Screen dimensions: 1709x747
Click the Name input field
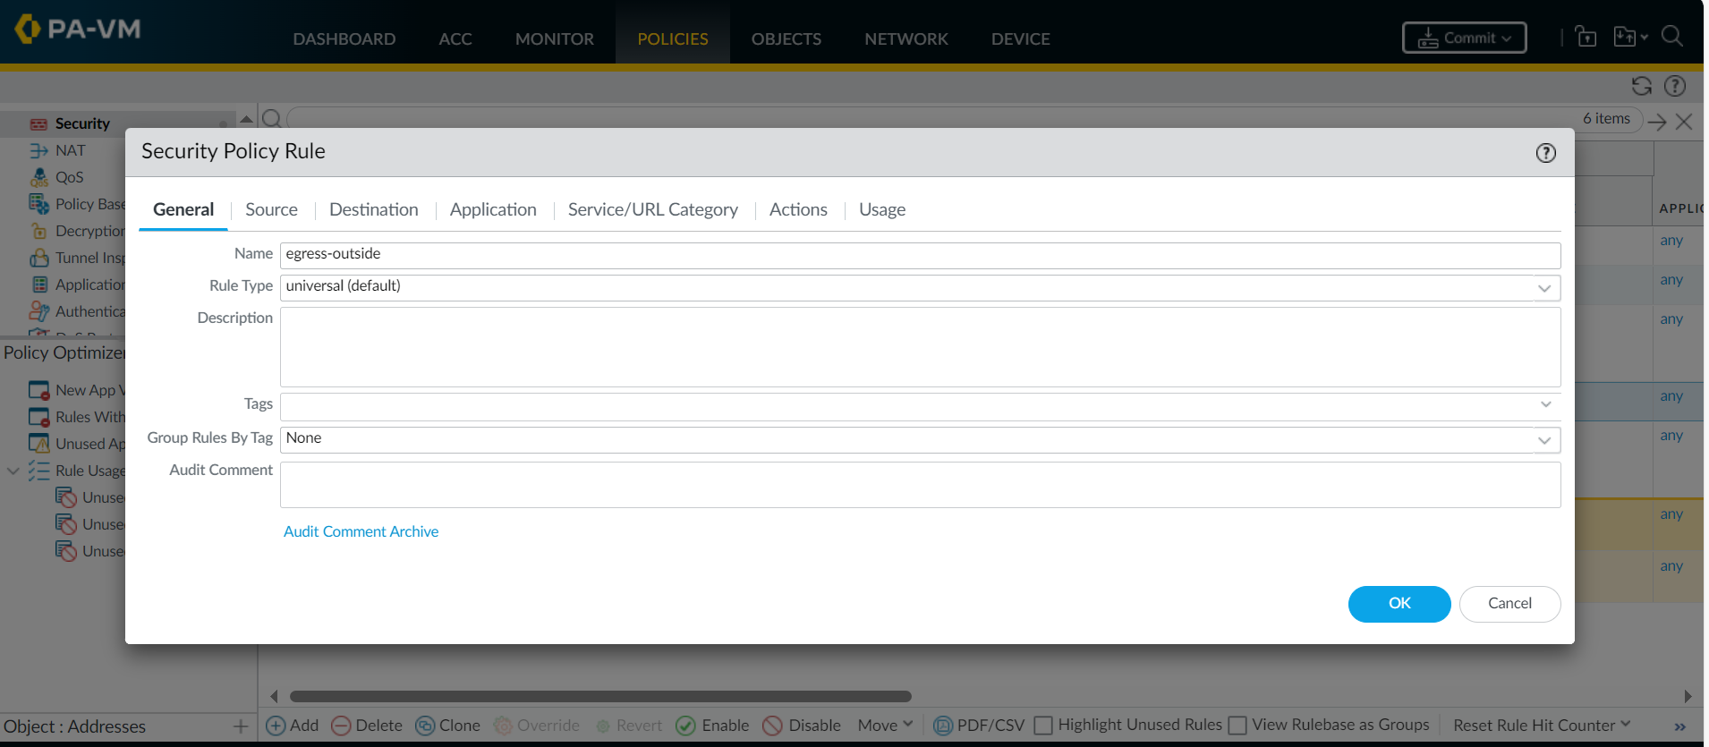pos(920,255)
